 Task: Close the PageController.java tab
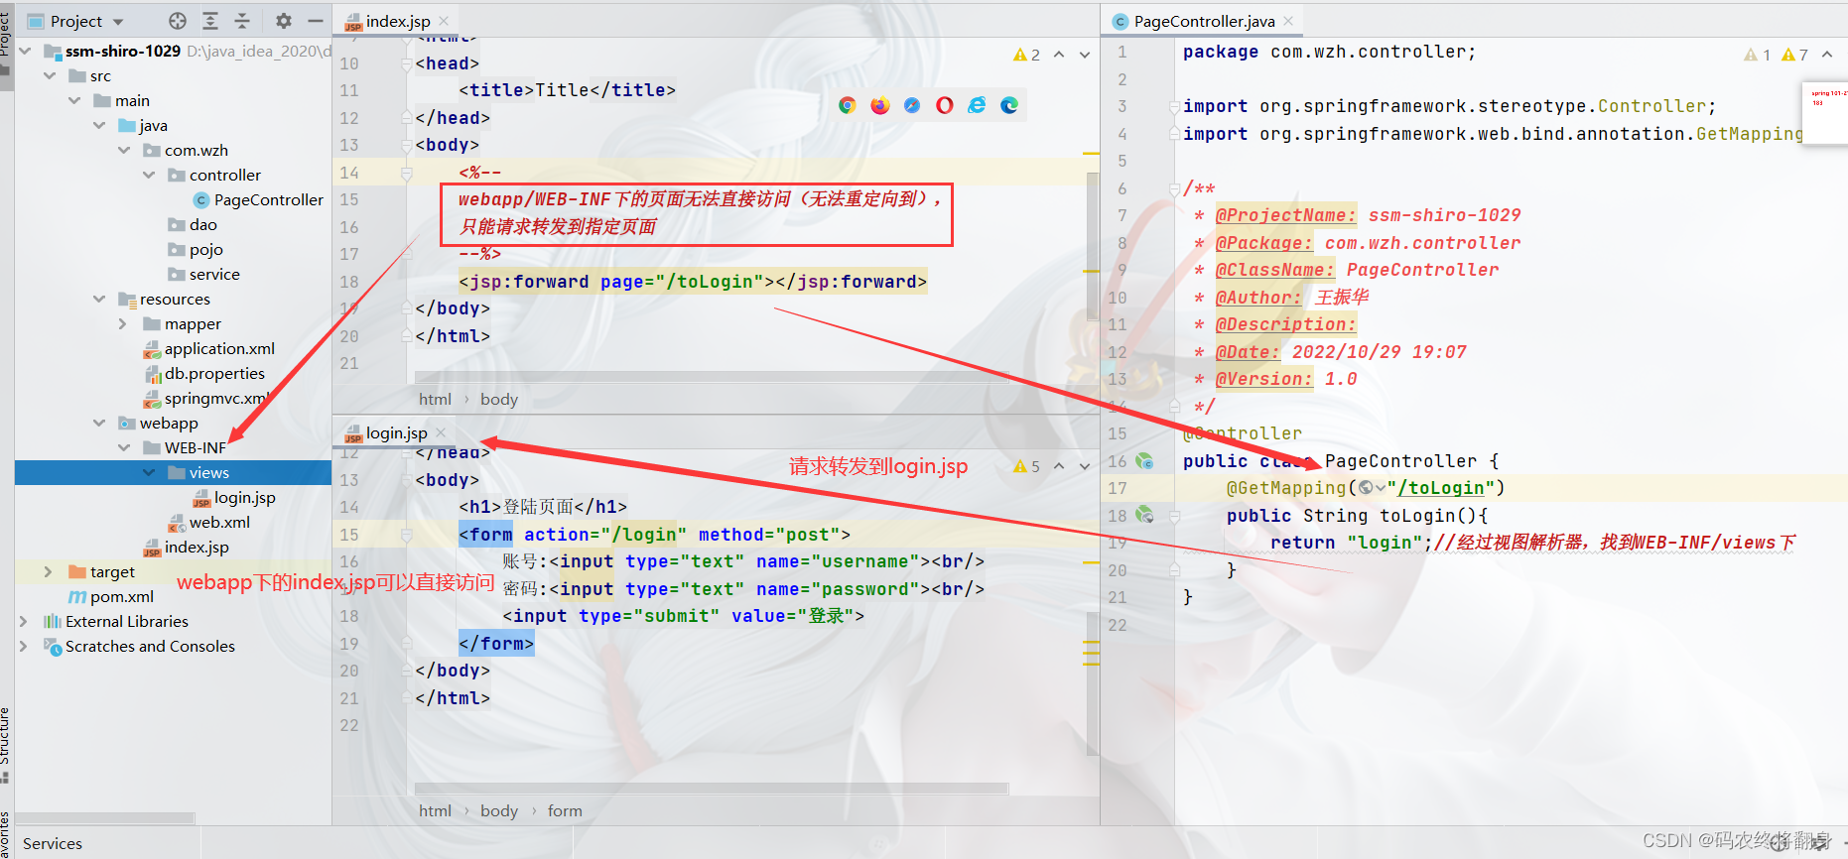[x=1288, y=21]
